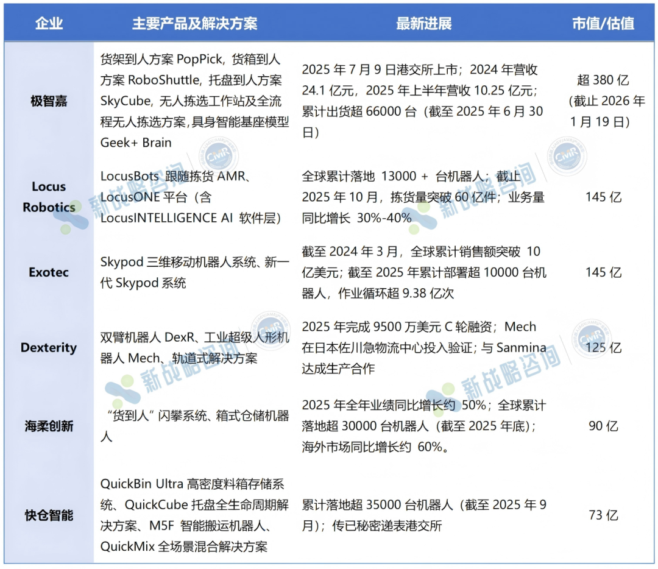The image size is (658, 569).
Task: Select the Dexterity row label
Action: tap(49, 348)
